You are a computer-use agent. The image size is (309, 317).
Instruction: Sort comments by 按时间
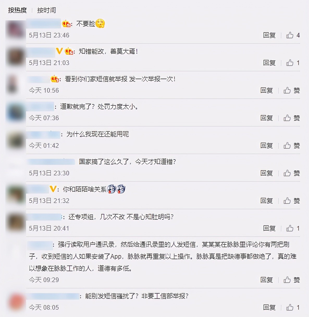(47, 10)
